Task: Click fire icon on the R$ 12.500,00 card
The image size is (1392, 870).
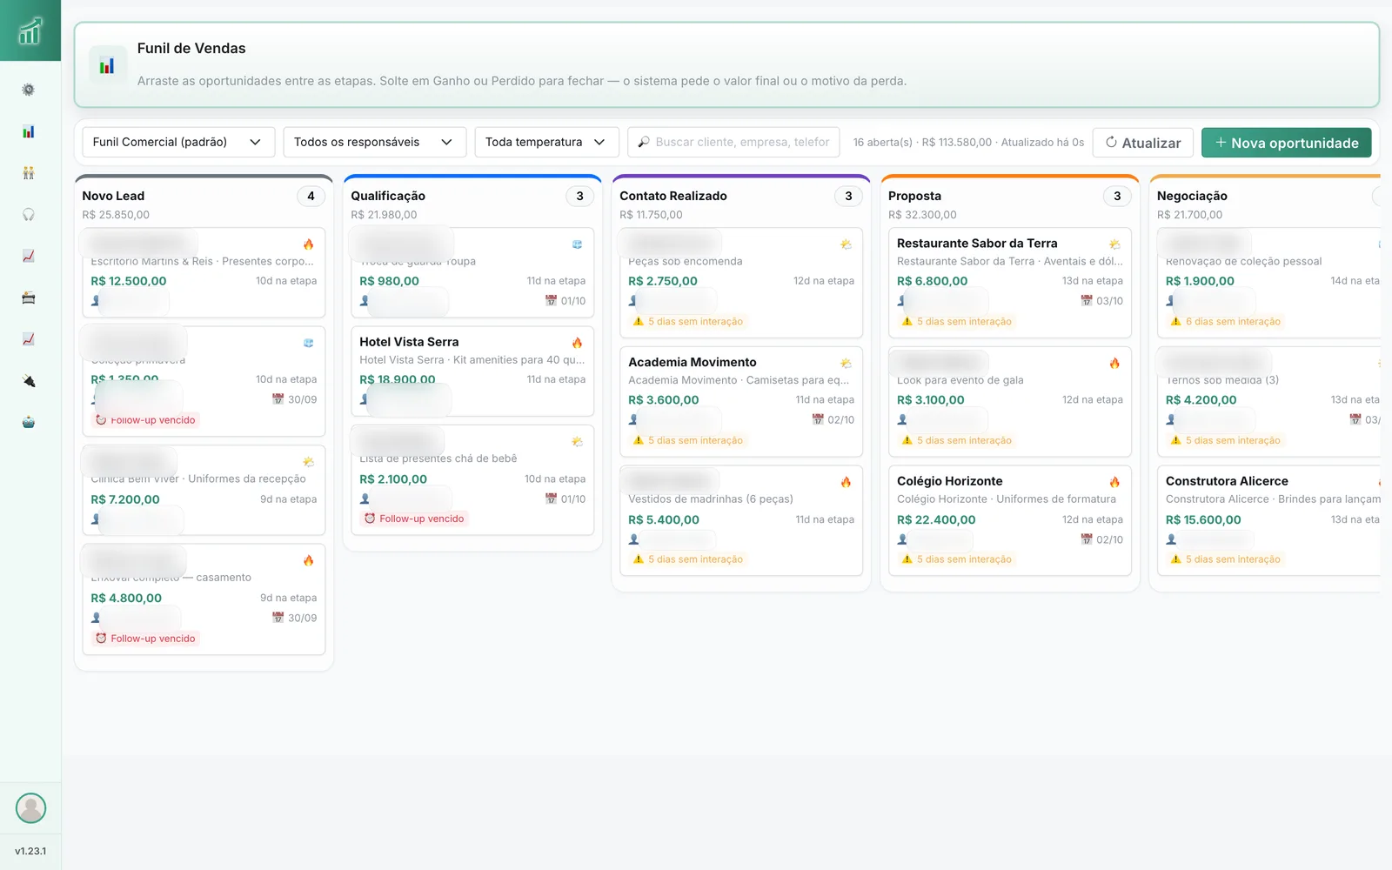Action: tap(308, 244)
